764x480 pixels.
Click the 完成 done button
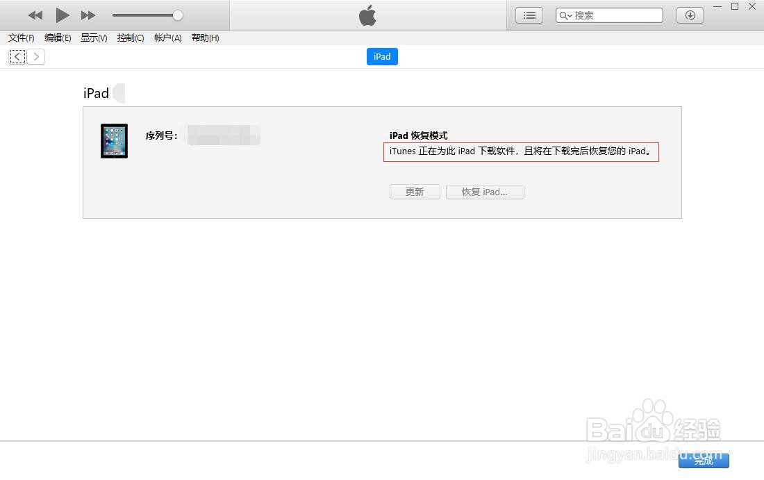click(704, 461)
